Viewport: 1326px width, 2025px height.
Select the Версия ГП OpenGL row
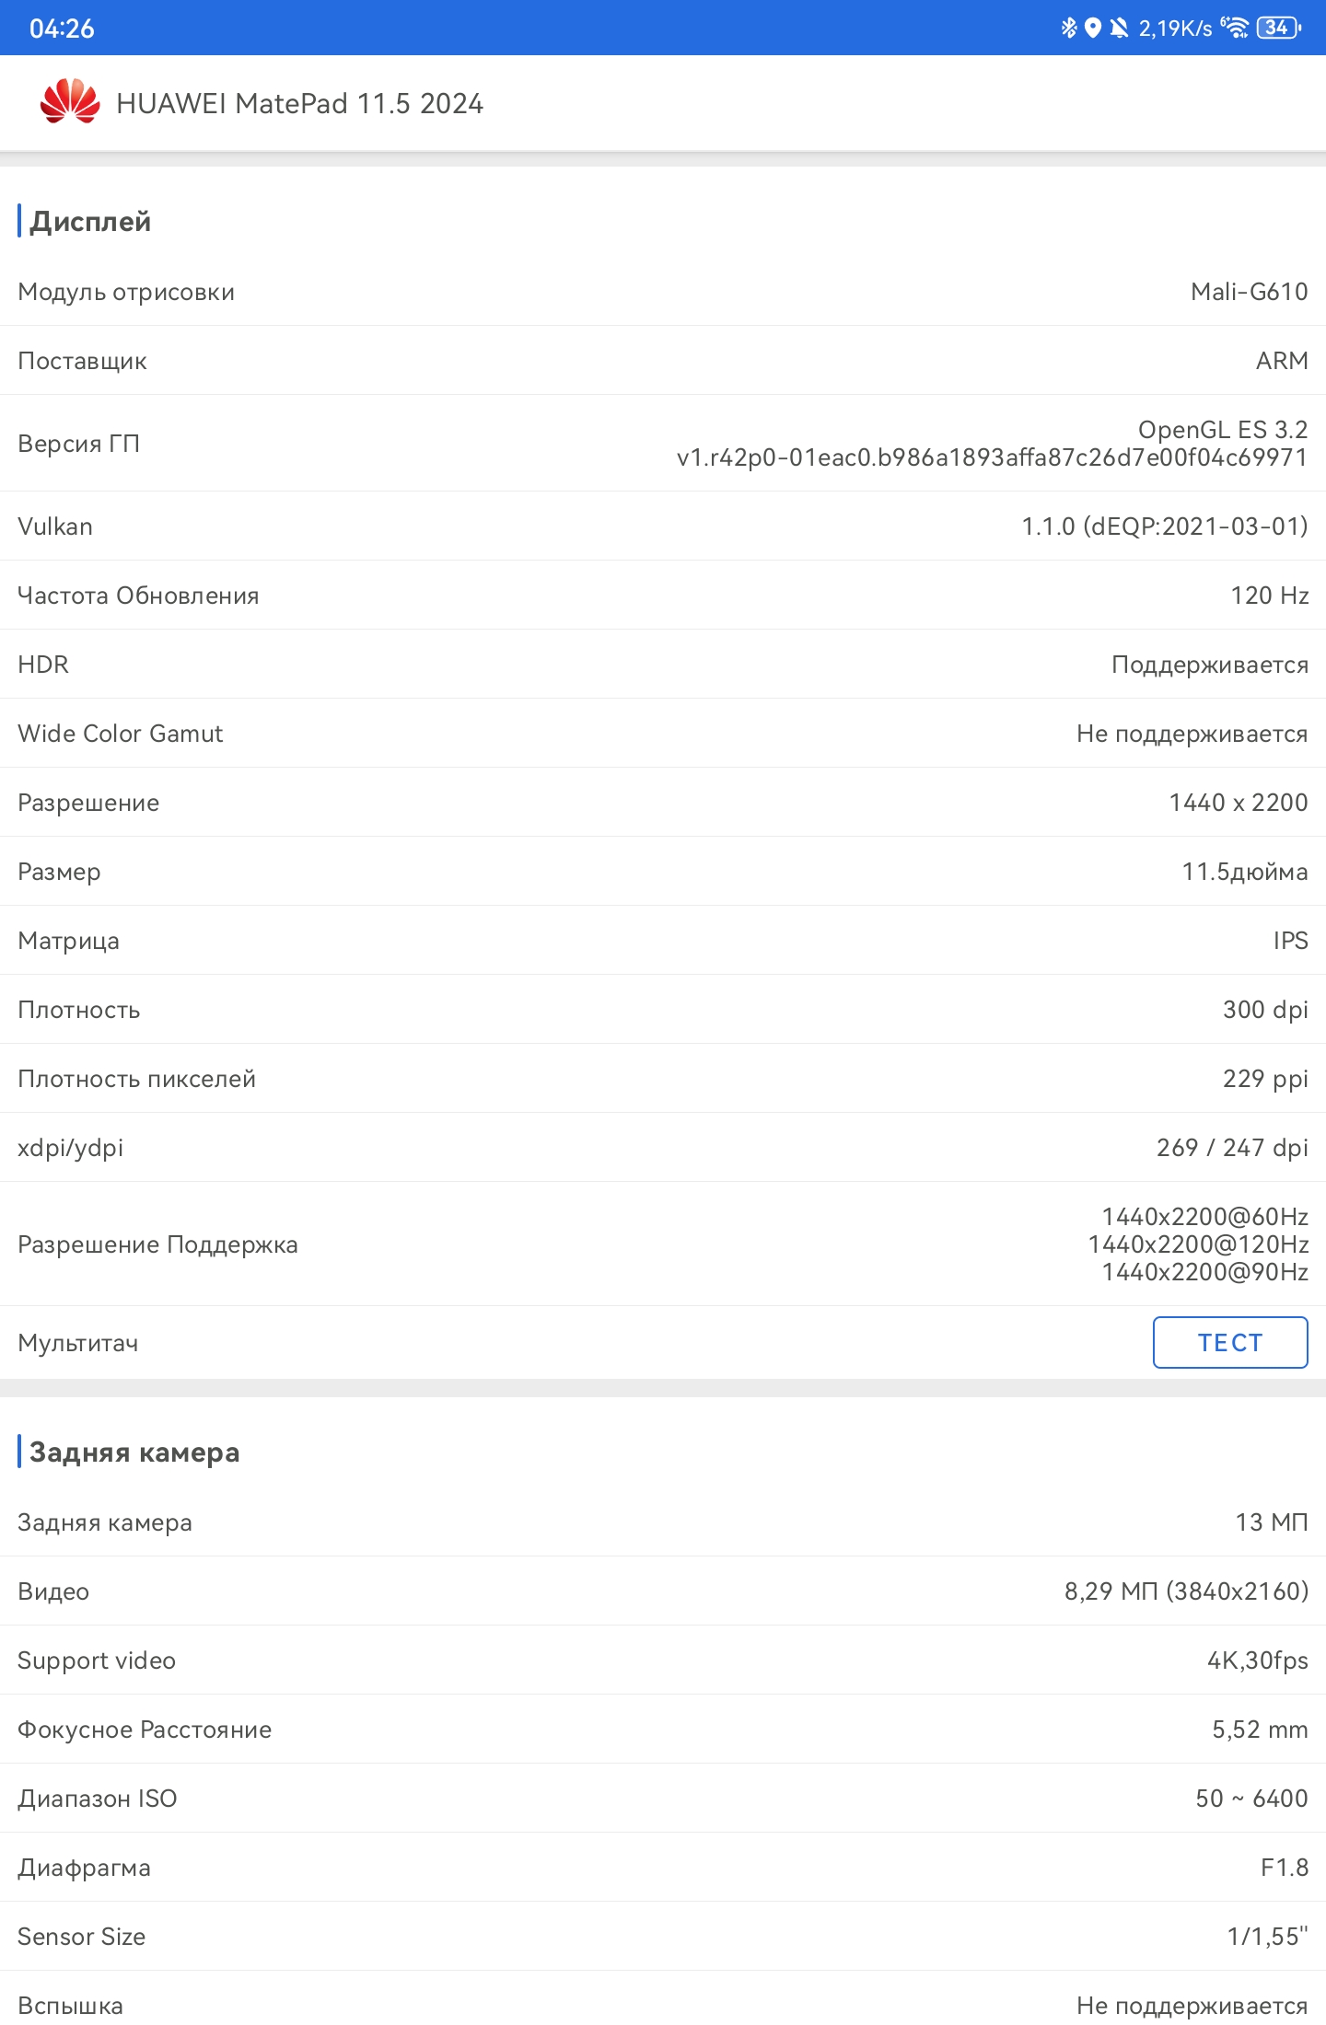point(663,443)
